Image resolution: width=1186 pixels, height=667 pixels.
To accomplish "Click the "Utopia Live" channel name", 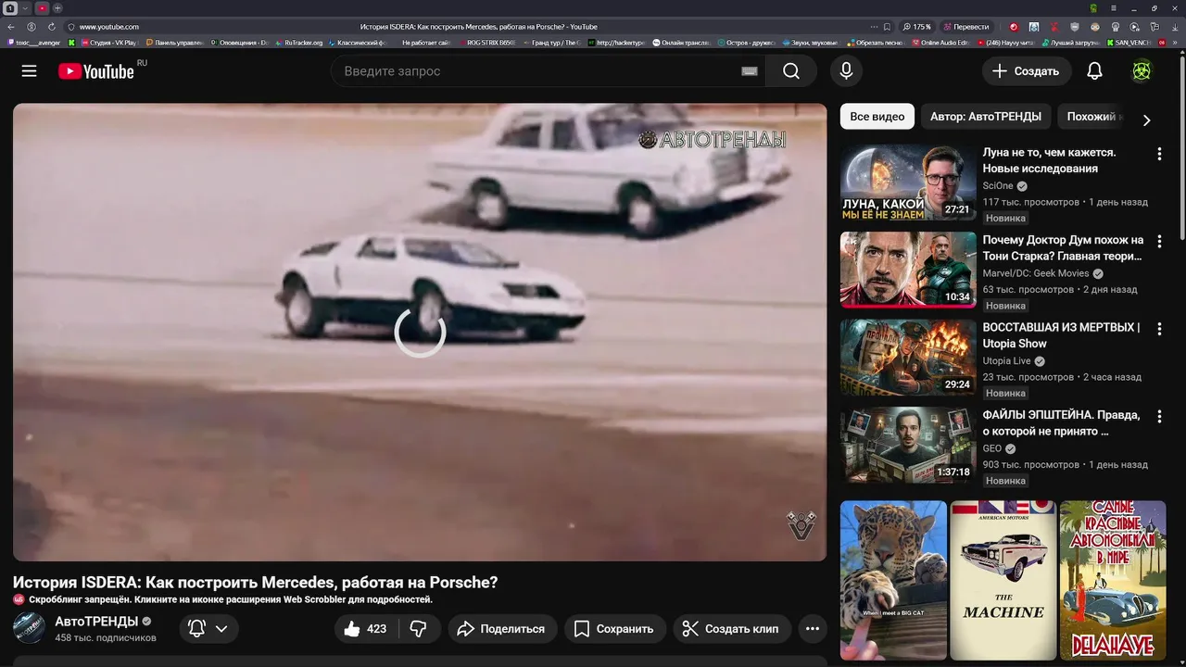I will (1007, 361).
